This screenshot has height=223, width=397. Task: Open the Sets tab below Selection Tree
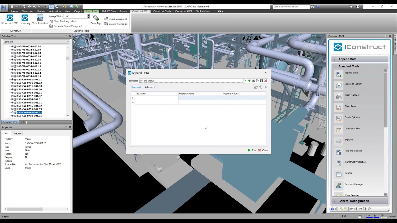(x=23, y=122)
